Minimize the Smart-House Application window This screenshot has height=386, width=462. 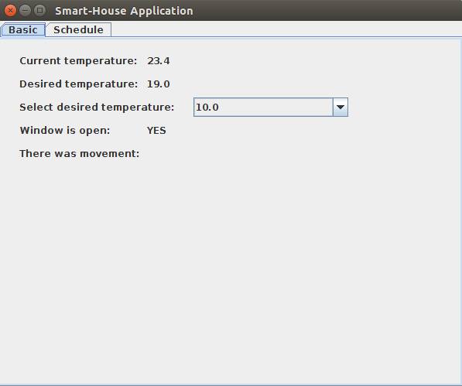click(x=25, y=11)
